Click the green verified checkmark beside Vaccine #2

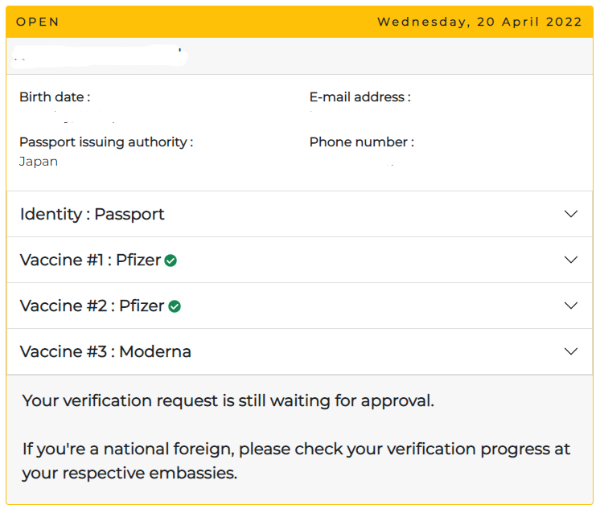tap(175, 306)
